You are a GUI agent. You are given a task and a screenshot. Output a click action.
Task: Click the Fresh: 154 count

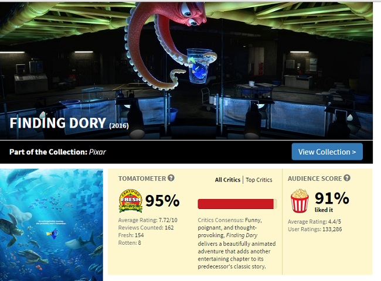point(131,235)
